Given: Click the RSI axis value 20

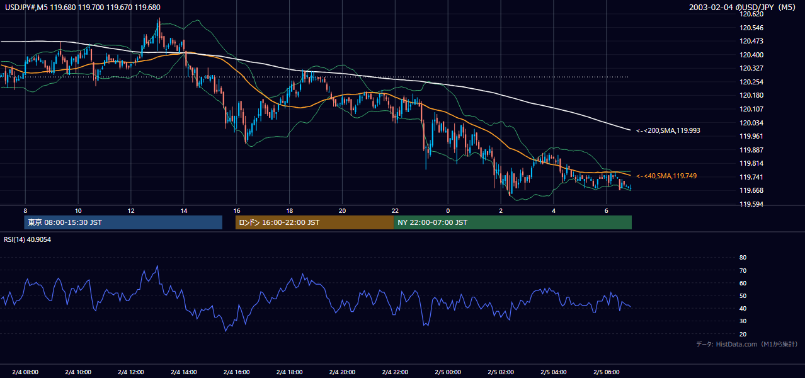Looking at the screenshot, I should click(743, 334).
